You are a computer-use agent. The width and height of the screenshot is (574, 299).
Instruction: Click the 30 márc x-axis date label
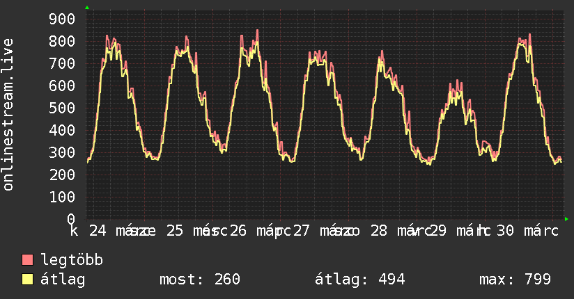pyautogui.click(x=527, y=231)
